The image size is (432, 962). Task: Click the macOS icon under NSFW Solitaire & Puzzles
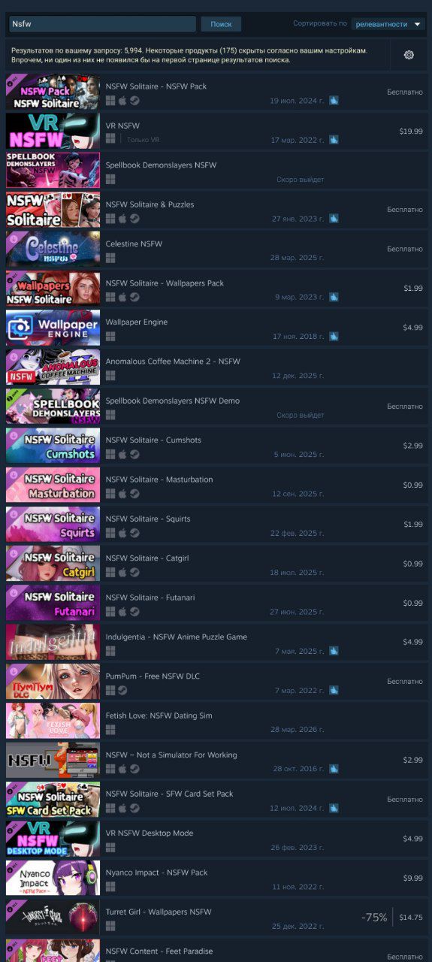122,218
